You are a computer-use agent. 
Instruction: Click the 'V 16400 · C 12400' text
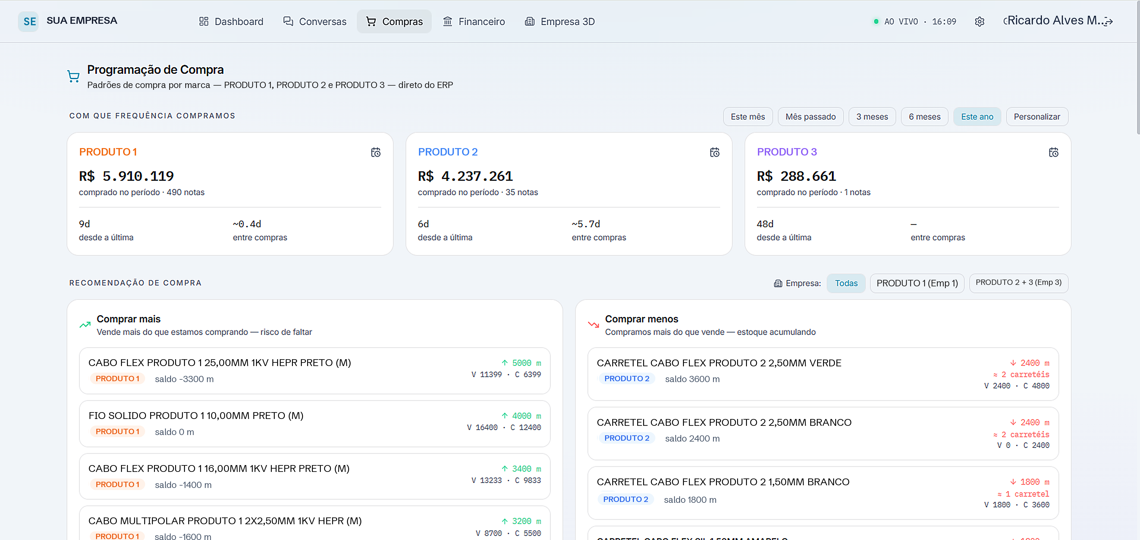[x=504, y=428]
